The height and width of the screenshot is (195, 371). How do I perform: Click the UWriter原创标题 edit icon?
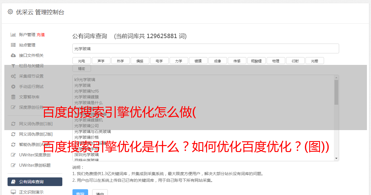[x=13, y=165]
